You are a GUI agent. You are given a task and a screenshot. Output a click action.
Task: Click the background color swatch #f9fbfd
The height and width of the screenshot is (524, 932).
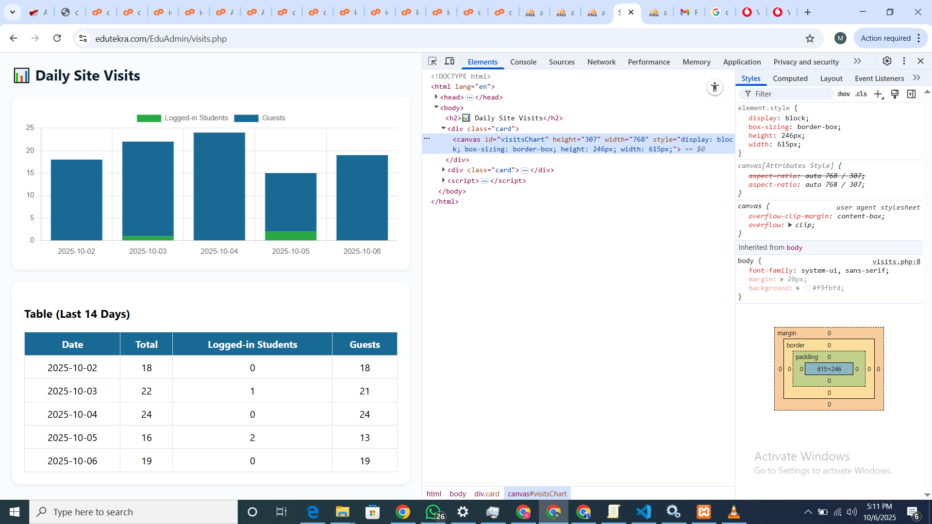click(807, 288)
